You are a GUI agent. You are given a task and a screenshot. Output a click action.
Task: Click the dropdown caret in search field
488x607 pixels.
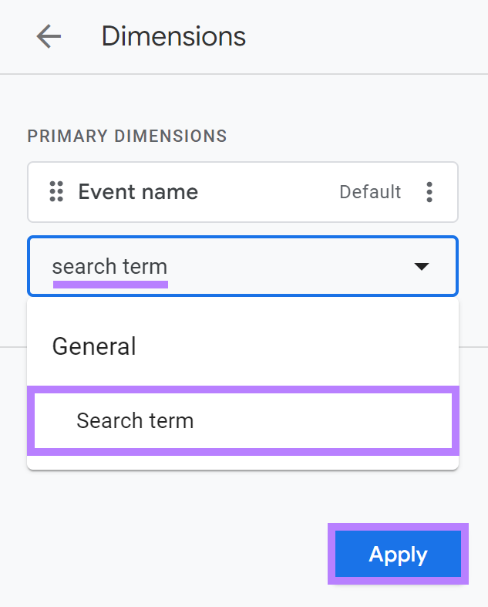point(421,267)
